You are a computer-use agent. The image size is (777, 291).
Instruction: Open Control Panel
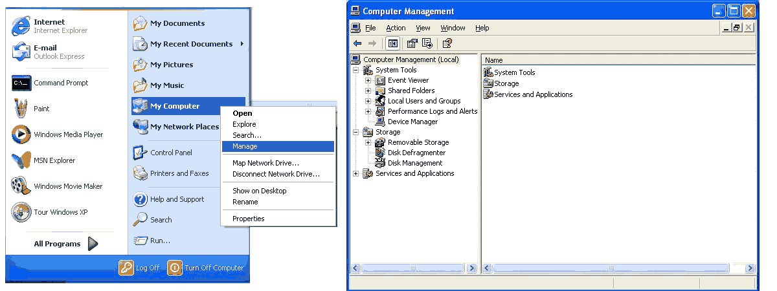point(163,153)
